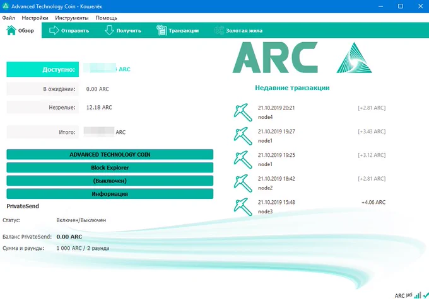Click the sync checkmark status icon
Viewport: 429px width, 299px height.
point(426,295)
